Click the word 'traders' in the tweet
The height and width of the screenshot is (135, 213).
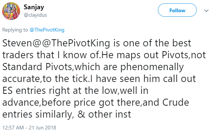click(18, 55)
